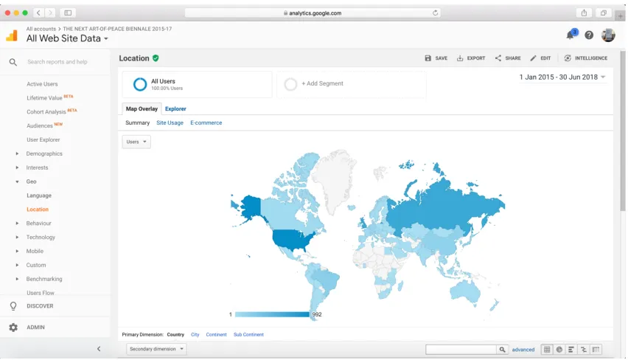Select the All Users segment
Viewport: 628px width, 360px height.
click(197, 84)
